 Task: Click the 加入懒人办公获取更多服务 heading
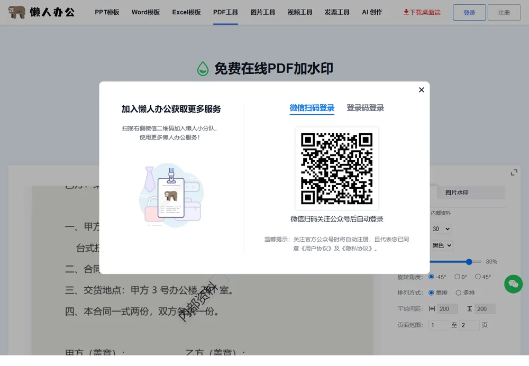coord(171,109)
